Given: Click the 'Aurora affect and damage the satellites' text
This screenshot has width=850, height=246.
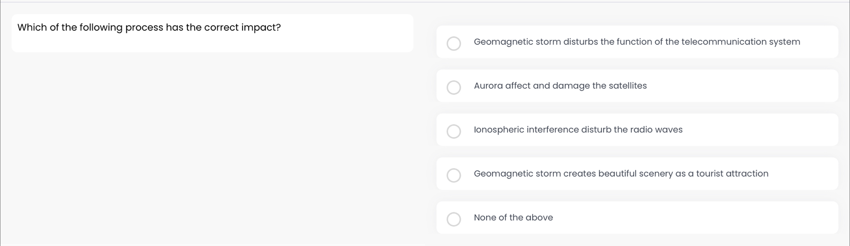Looking at the screenshot, I should coord(560,86).
